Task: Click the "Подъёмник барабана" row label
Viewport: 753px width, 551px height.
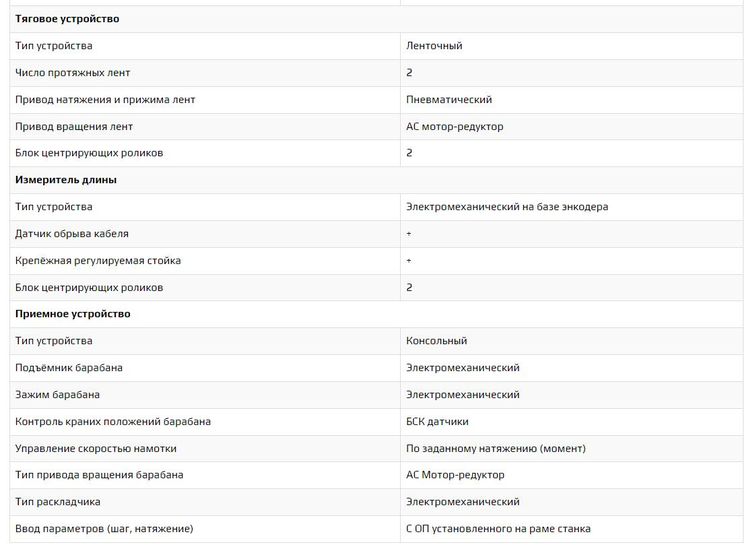Action: tap(69, 368)
